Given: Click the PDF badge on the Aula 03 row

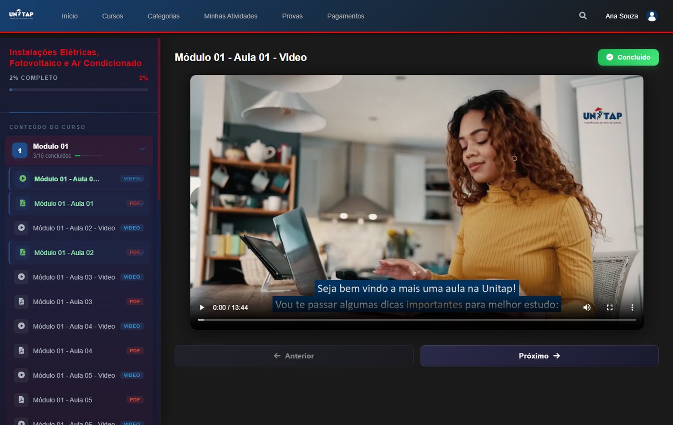Looking at the screenshot, I should [x=135, y=301].
